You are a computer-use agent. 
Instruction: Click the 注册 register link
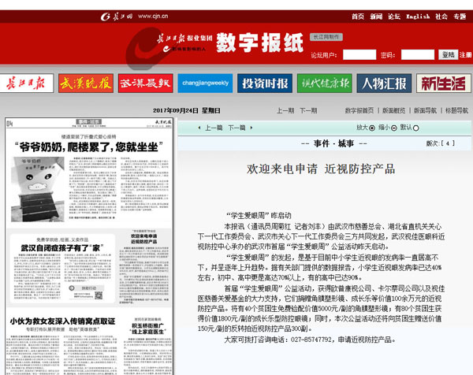coord(465,55)
